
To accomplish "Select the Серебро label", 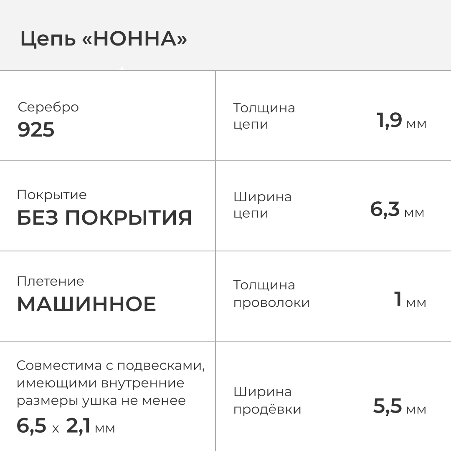I will (48, 107).
